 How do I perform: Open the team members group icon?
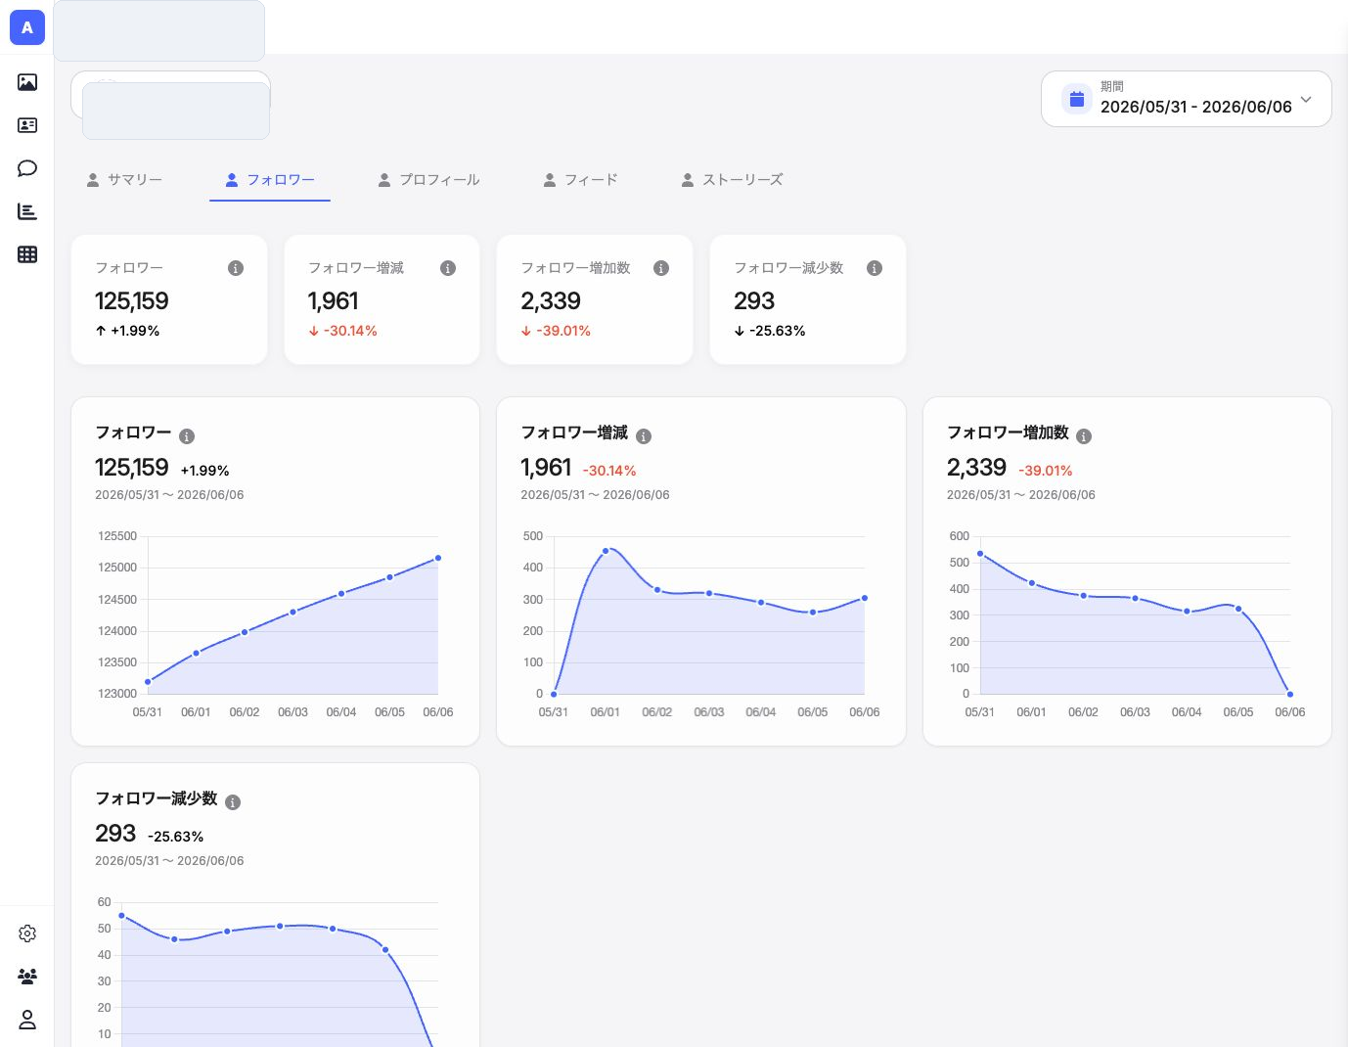coord(27,977)
